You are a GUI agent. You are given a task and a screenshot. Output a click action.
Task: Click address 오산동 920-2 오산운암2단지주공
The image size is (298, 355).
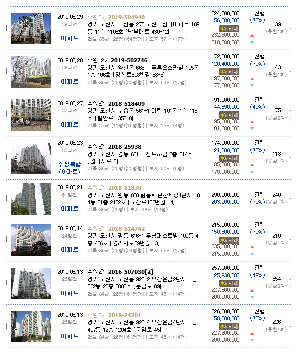point(142,282)
